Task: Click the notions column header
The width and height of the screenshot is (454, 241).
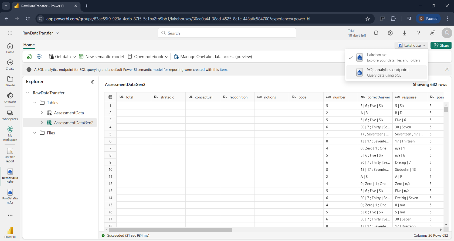Action: (x=272, y=97)
